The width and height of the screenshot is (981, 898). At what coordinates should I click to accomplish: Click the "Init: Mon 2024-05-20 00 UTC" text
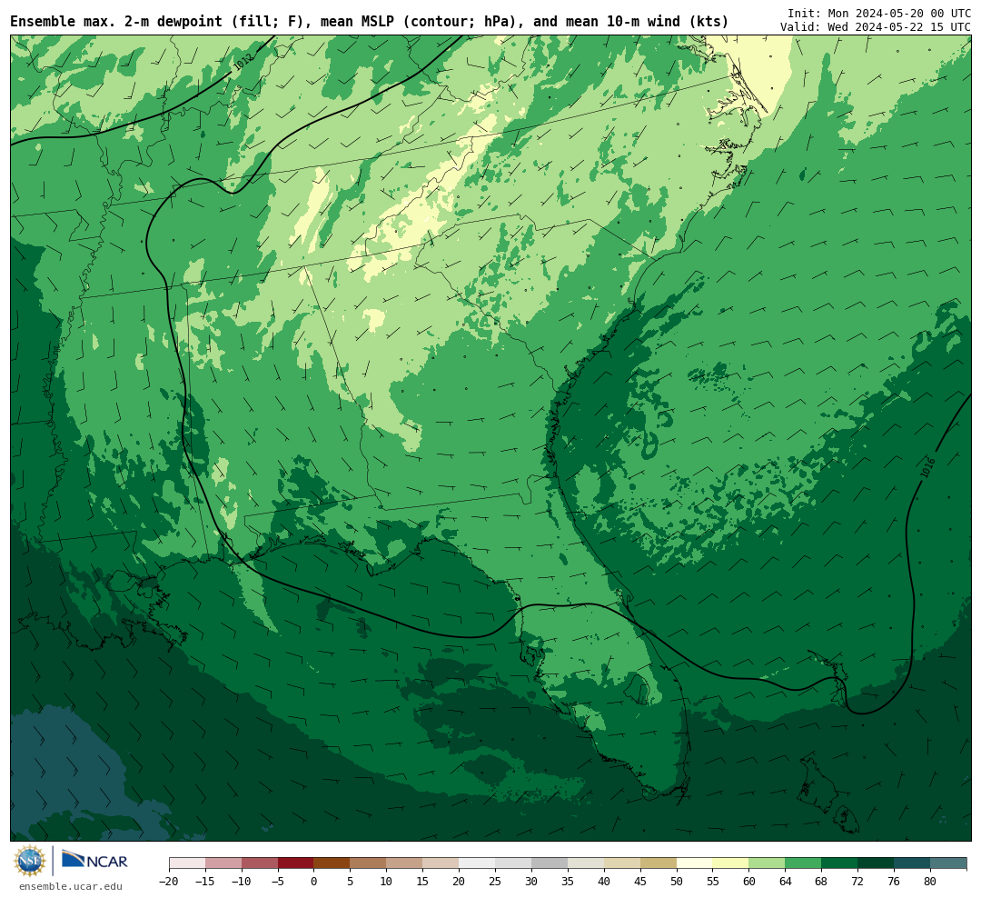[x=879, y=13]
